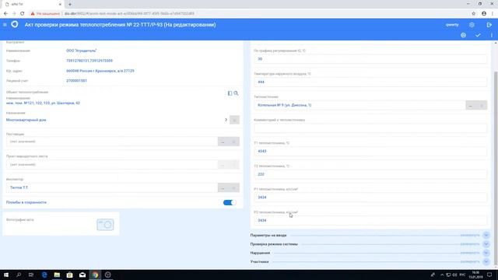Expand the 'Участники' section
This screenshot has width=498, height=280.
point(486,262)
